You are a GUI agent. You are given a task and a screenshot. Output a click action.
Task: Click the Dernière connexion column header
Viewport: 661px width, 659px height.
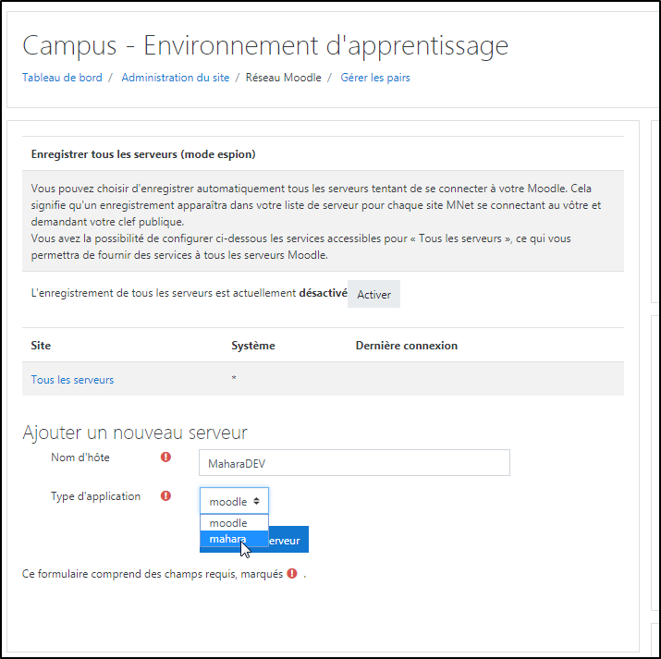click(406, 346)
